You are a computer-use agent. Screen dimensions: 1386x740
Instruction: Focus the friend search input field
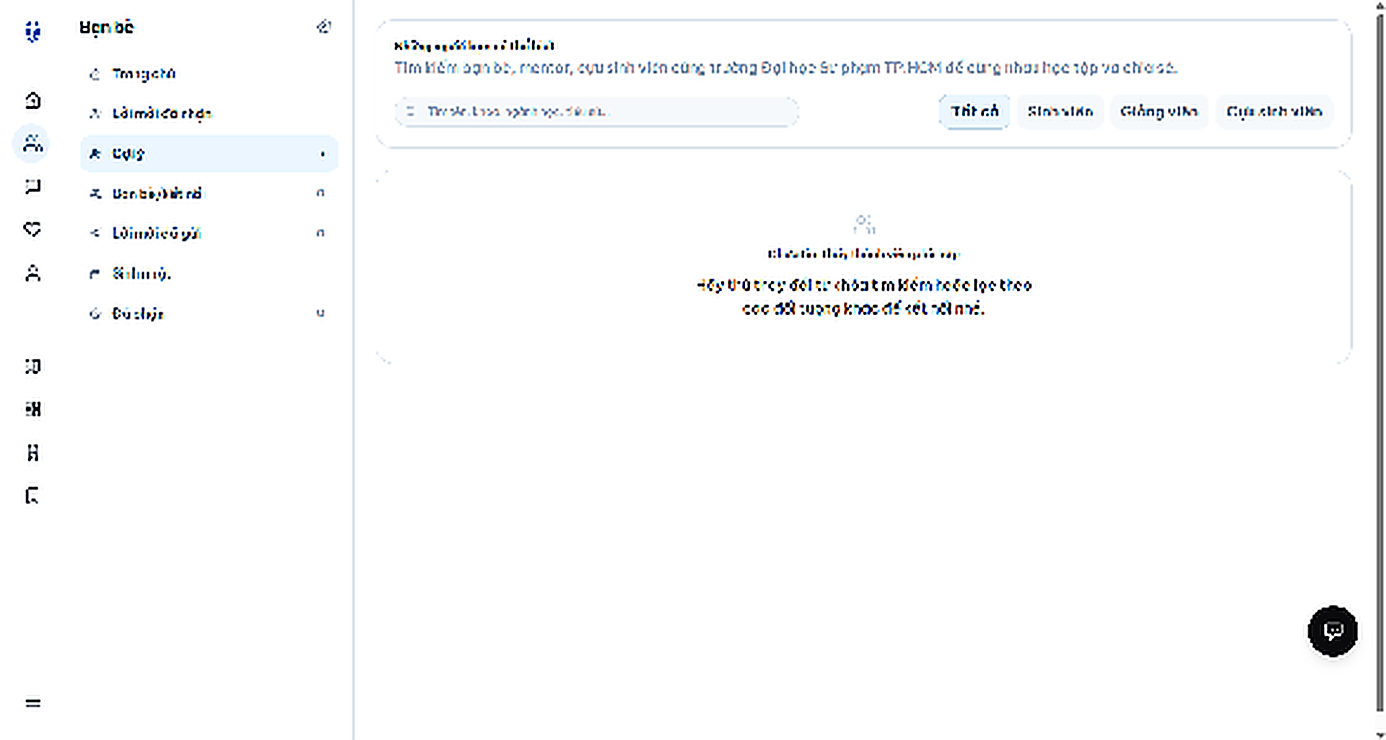(x=596, y=111)
